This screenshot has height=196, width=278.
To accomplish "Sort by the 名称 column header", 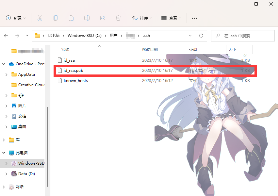I will [x=65, y=50].
